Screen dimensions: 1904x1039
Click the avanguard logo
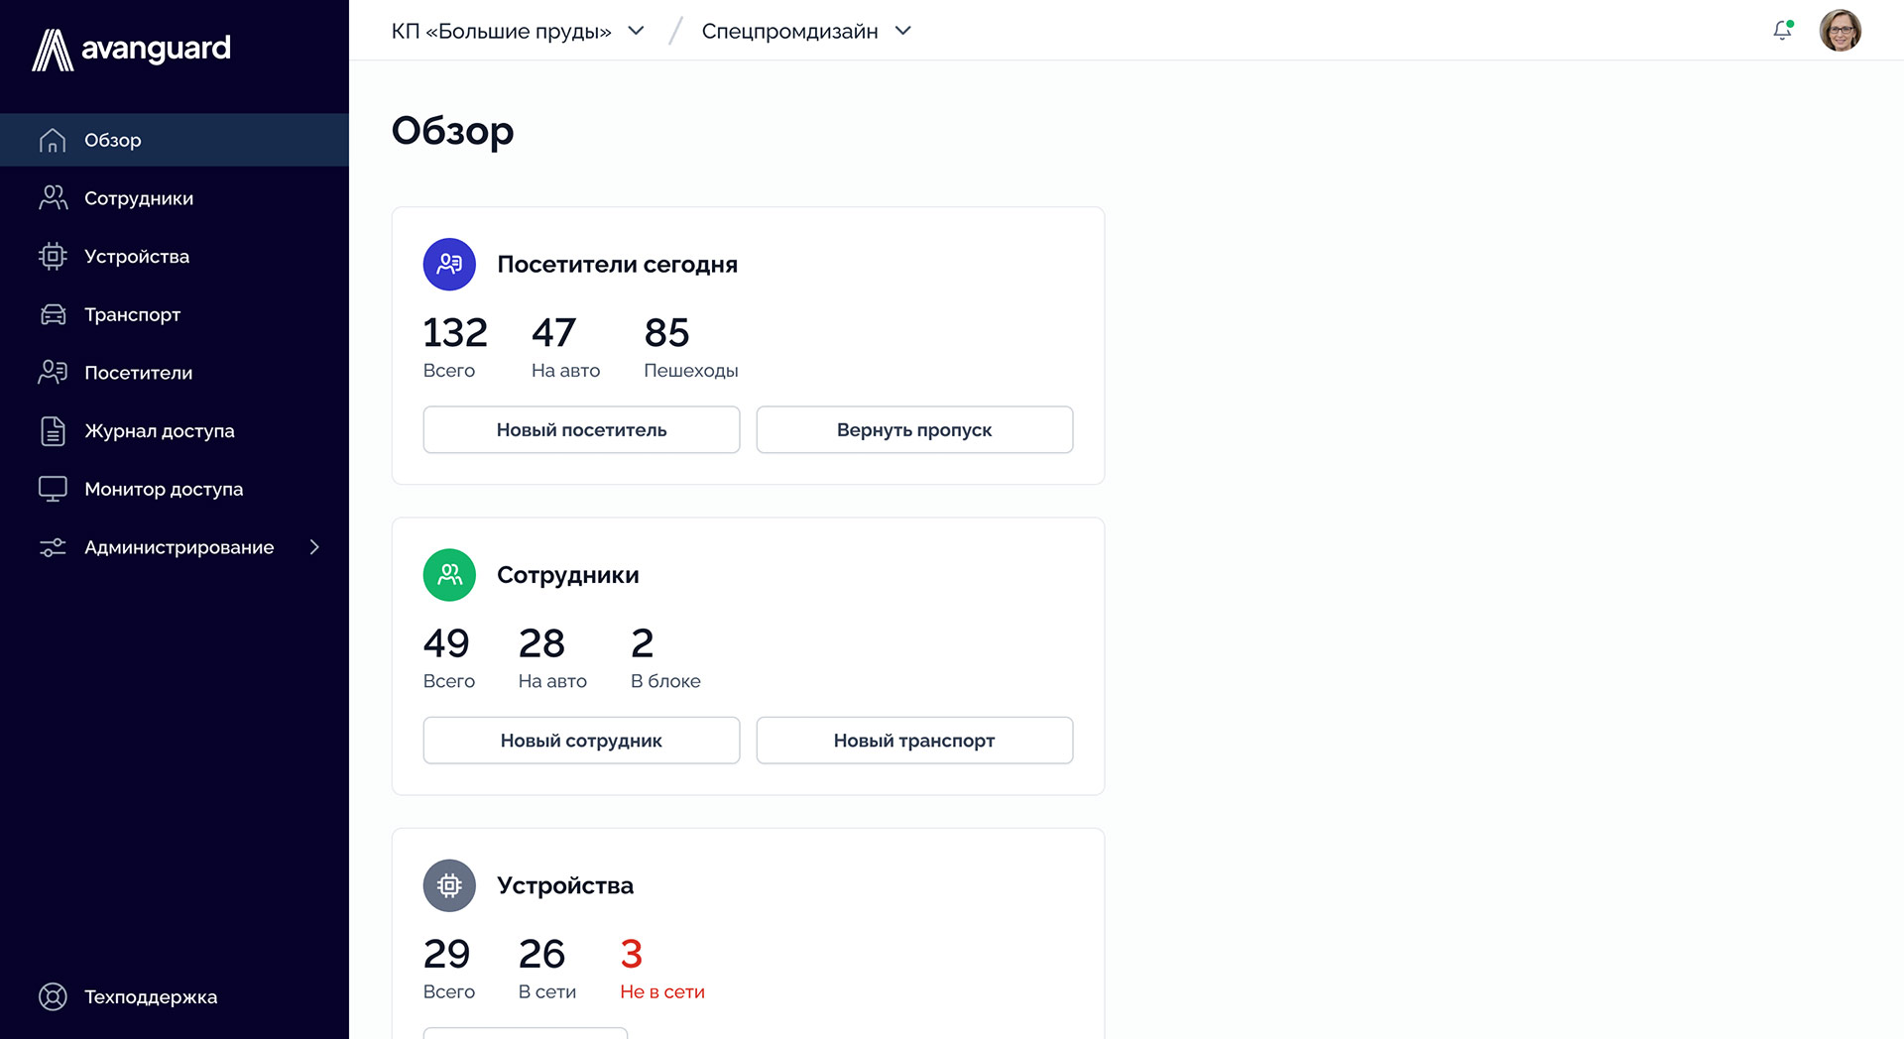(132, 48)
